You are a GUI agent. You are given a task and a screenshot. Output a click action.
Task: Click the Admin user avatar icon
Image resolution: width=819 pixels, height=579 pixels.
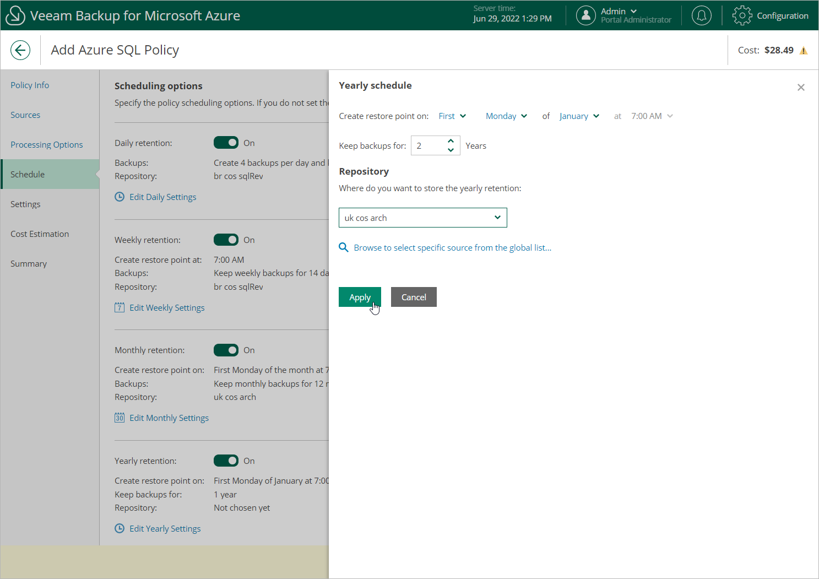click(586, 15)
